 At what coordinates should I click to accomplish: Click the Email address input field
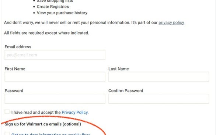[55, 55]
